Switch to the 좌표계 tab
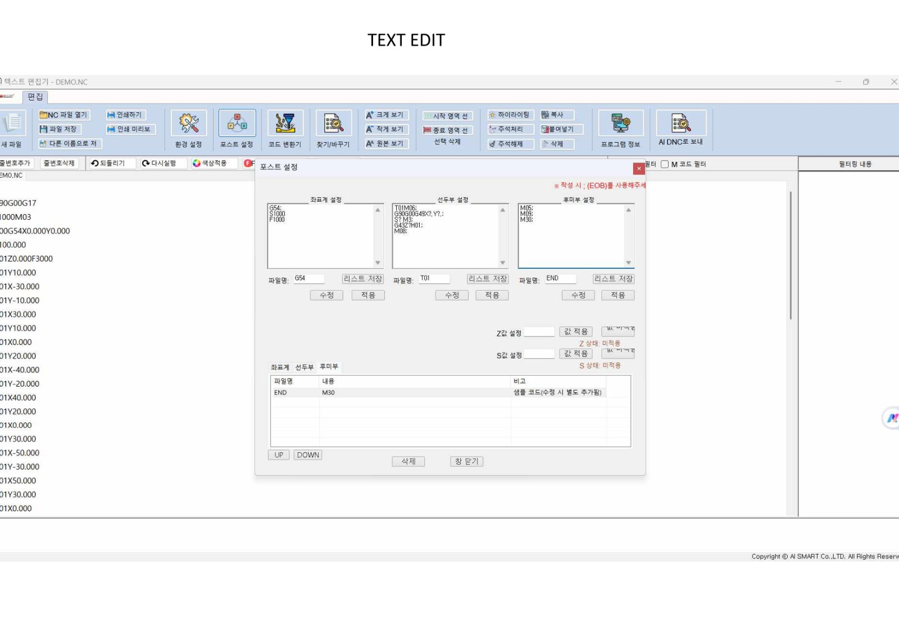 [280, 367]
